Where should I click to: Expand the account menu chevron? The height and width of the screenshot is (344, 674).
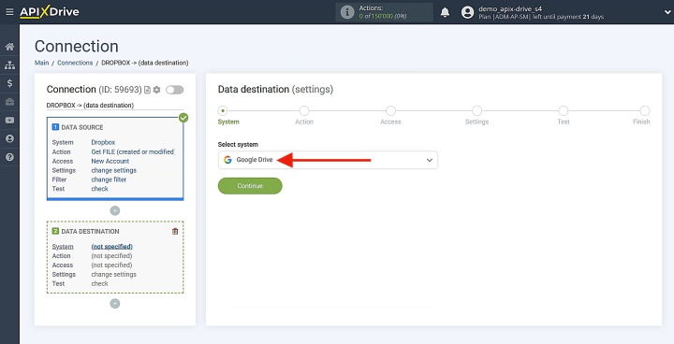point(667,12)
